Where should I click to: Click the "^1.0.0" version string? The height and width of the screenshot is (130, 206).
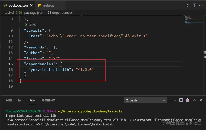[85, 70]
